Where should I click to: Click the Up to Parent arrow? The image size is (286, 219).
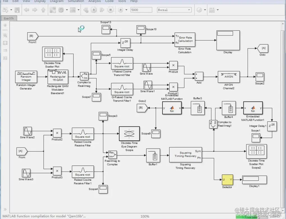point(43,10)
